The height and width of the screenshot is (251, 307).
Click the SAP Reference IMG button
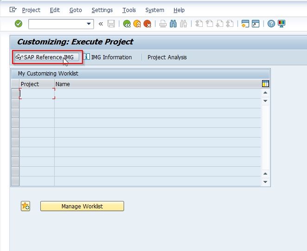47,57
